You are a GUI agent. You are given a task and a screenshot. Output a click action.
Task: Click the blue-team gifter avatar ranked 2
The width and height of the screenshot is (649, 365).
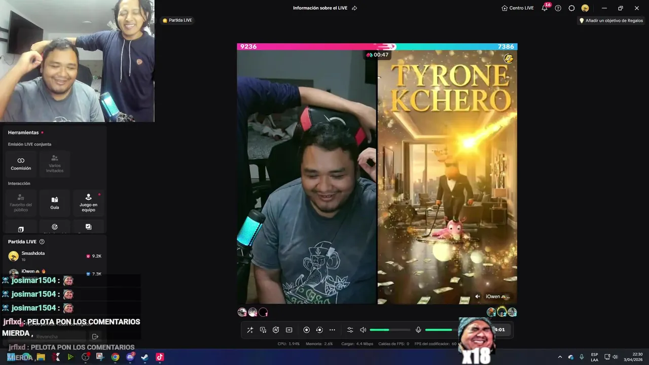pyautogui.click(x=501, y=312)
